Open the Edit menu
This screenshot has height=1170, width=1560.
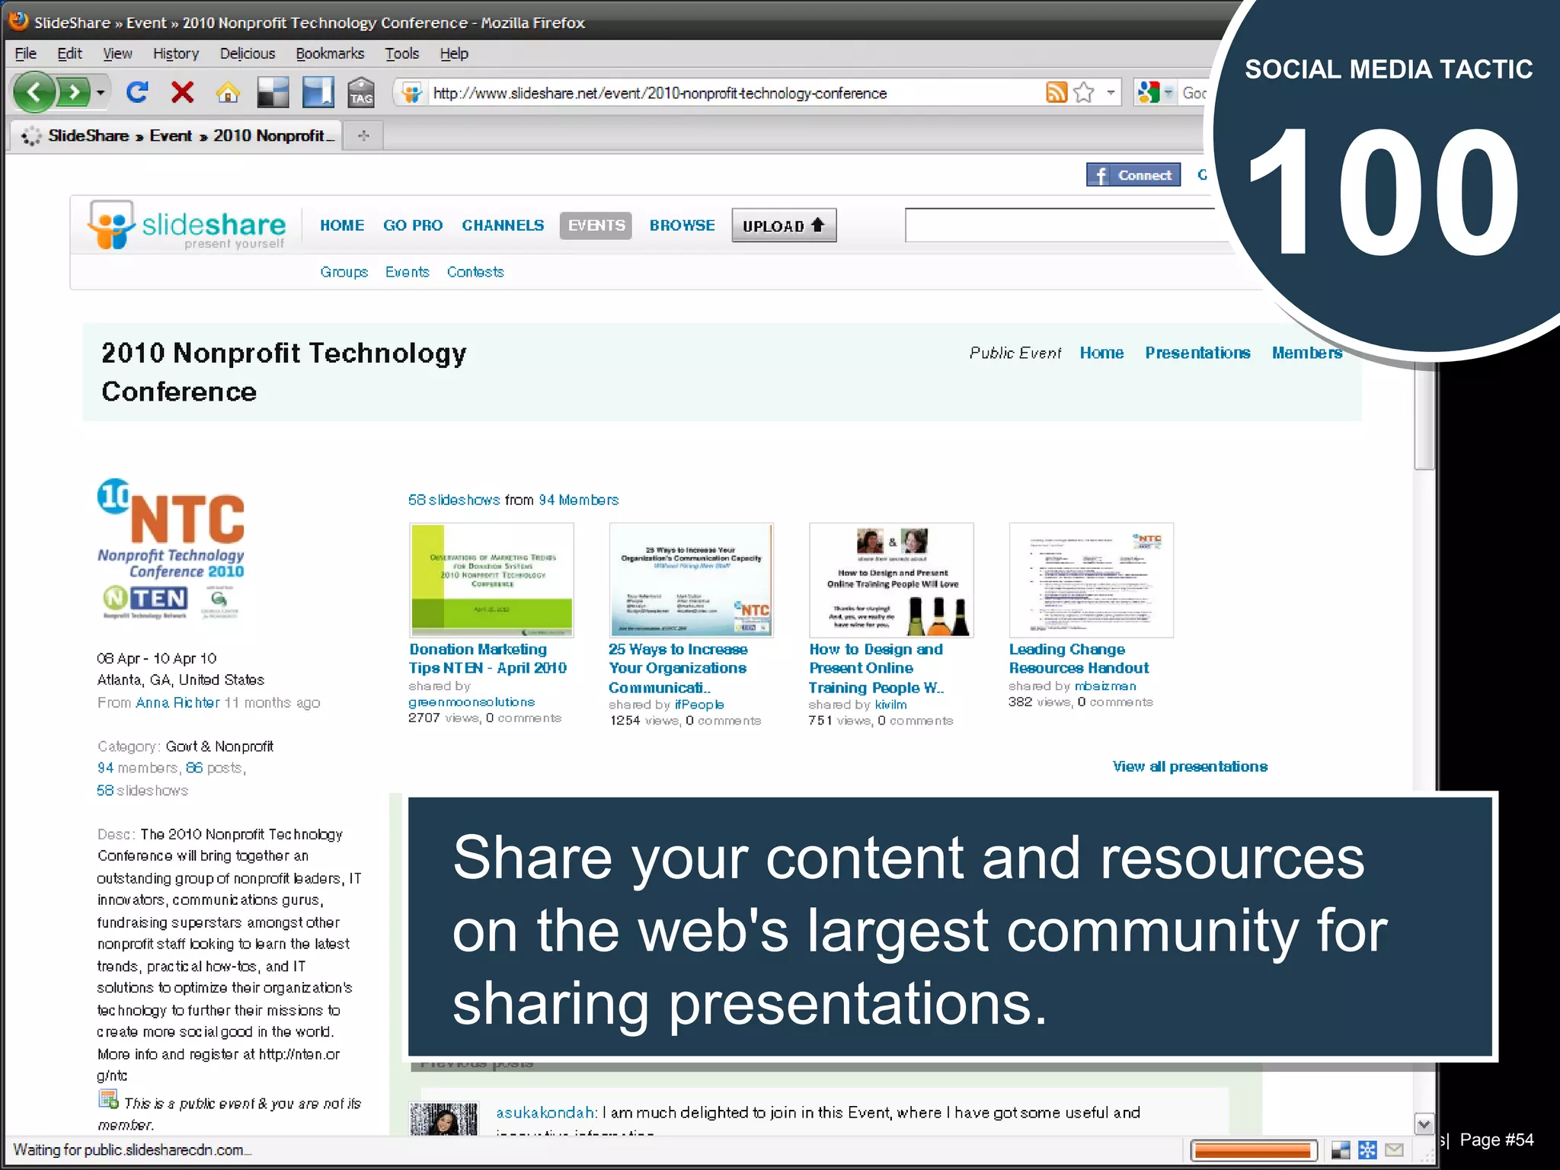pos(69,53)
